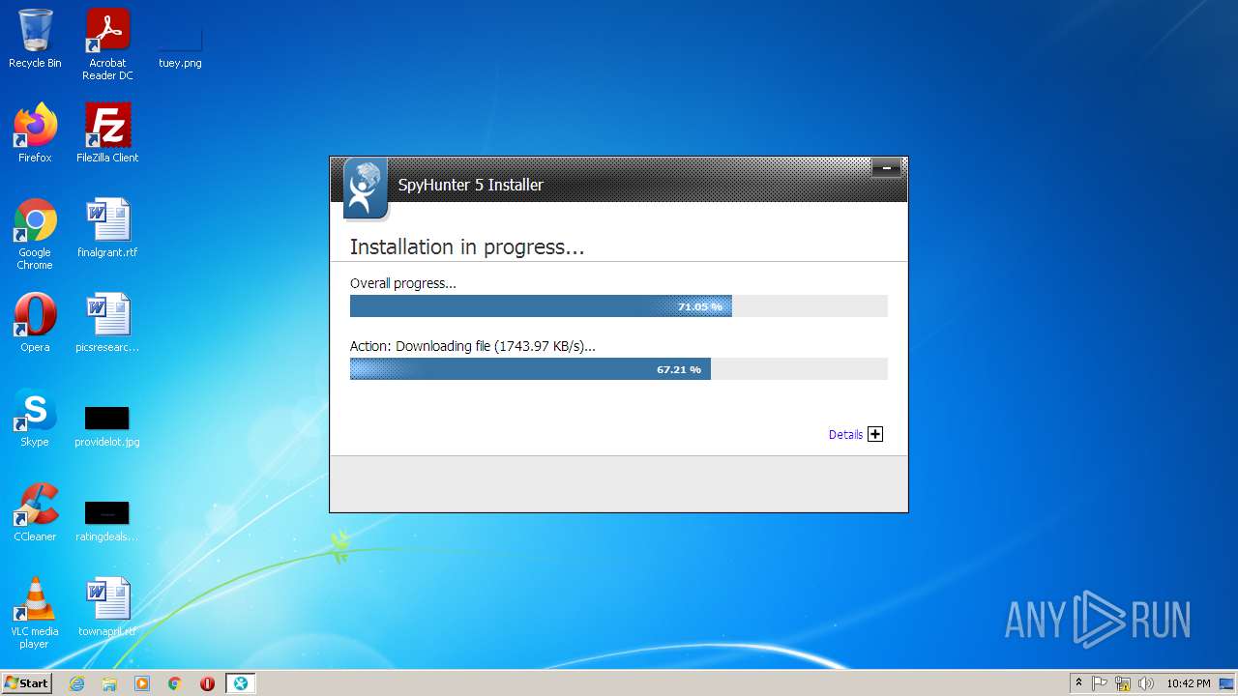Click Show desktop button at taskbar end
Screen dimensions: 1238x696
[1228, 683]
